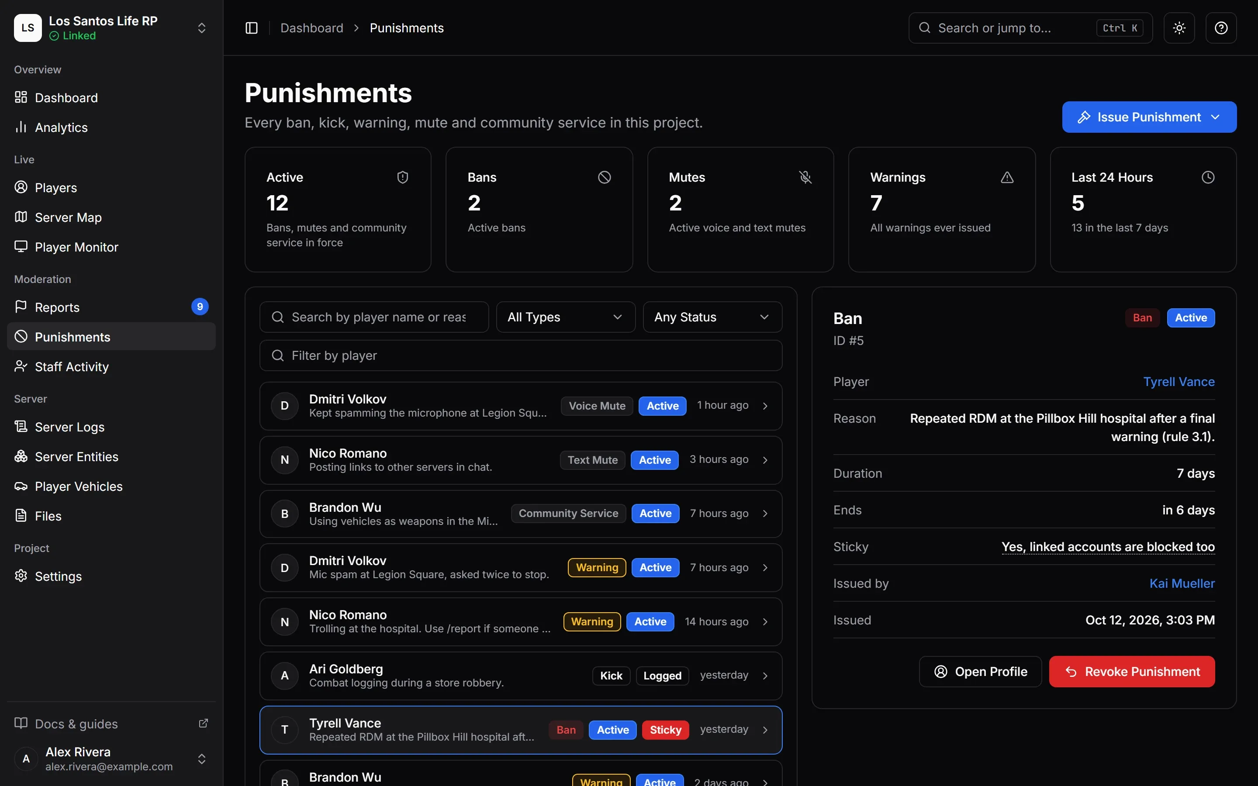Open Alex Rivera account menu chevrons
Image resolution: width=1258 pixels, height=786 pixels.
click(202, 759)
